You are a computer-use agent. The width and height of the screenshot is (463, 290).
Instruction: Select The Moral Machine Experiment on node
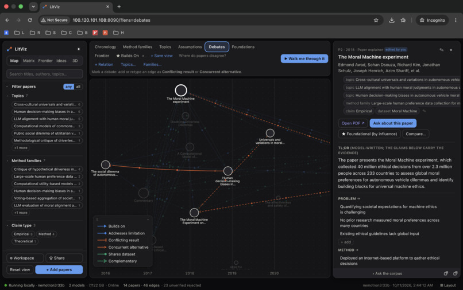(194, 213)
